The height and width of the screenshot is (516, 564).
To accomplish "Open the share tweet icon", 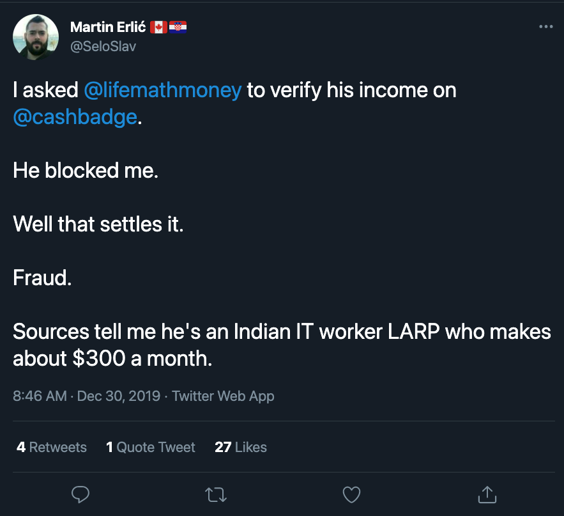I will 487,494.
